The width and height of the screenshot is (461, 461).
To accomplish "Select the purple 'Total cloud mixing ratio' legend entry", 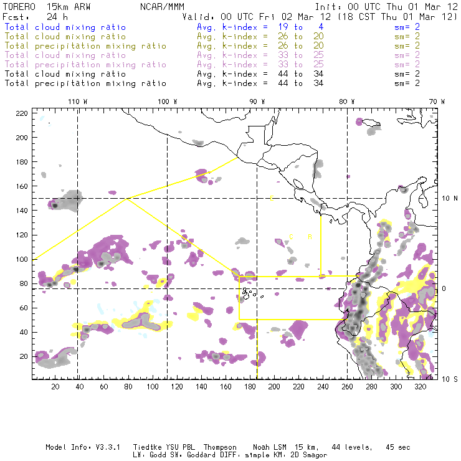I will tap(65, 55).
